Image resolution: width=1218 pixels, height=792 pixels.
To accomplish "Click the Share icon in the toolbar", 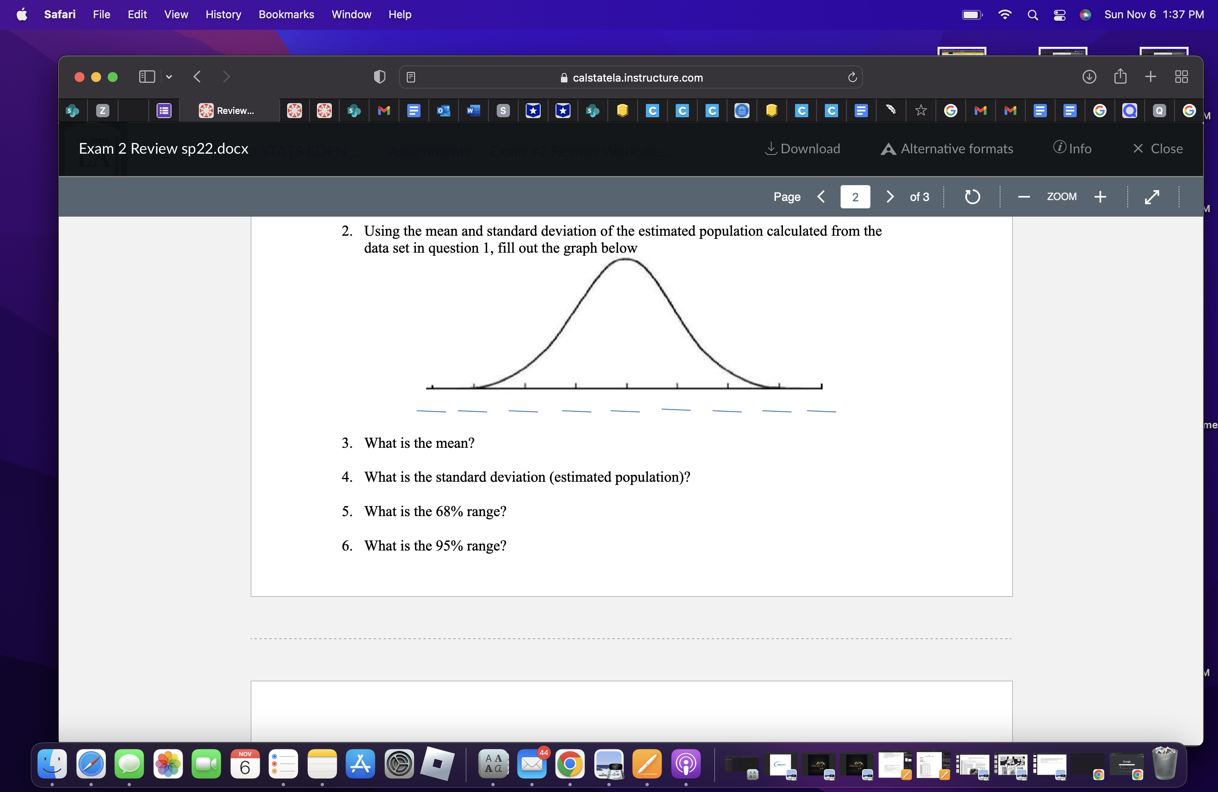I will pyautogui.click(x=1120, y=77).
